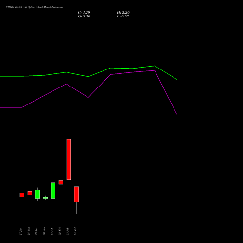Select the 30 Jan date label
Image resolution: width=243 pixels, height=243 pixels.
click(44, 231)
